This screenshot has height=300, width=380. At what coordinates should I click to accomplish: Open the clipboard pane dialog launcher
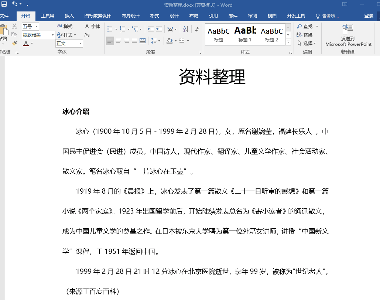click(x=17, y=53)
